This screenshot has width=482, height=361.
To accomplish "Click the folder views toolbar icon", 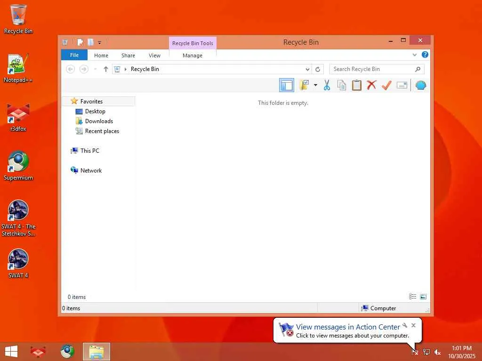I will coord(304,85).
